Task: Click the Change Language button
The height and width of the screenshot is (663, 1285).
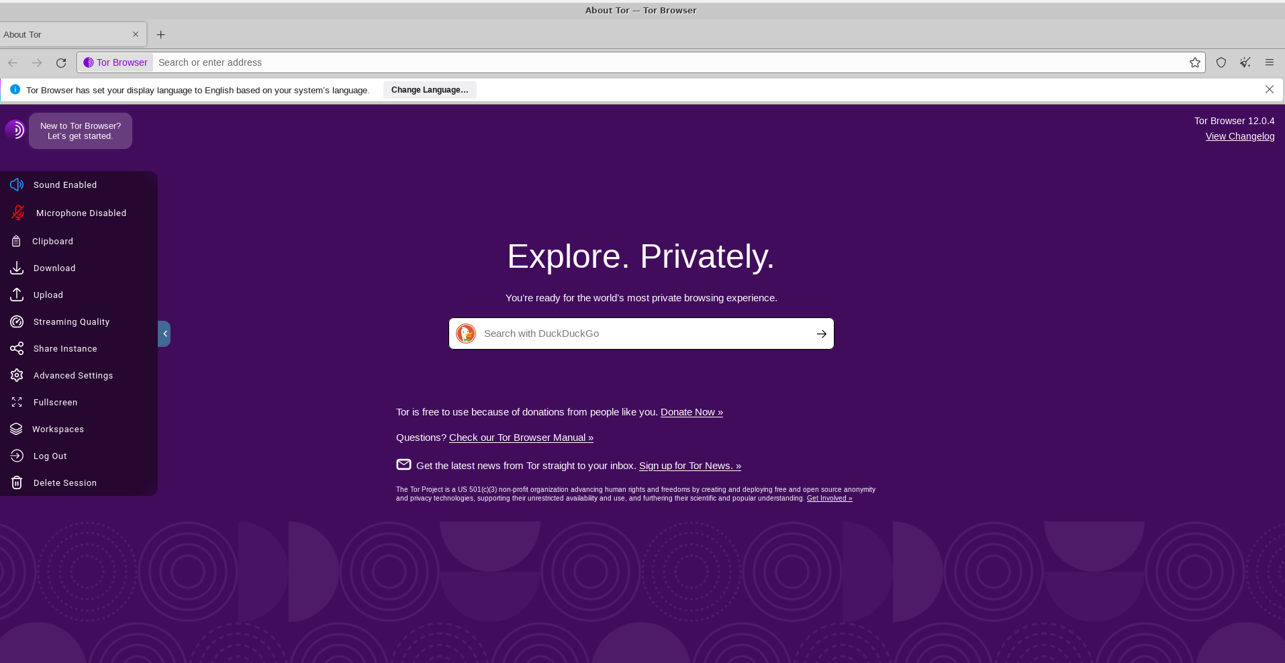Action: pos(430,90)
